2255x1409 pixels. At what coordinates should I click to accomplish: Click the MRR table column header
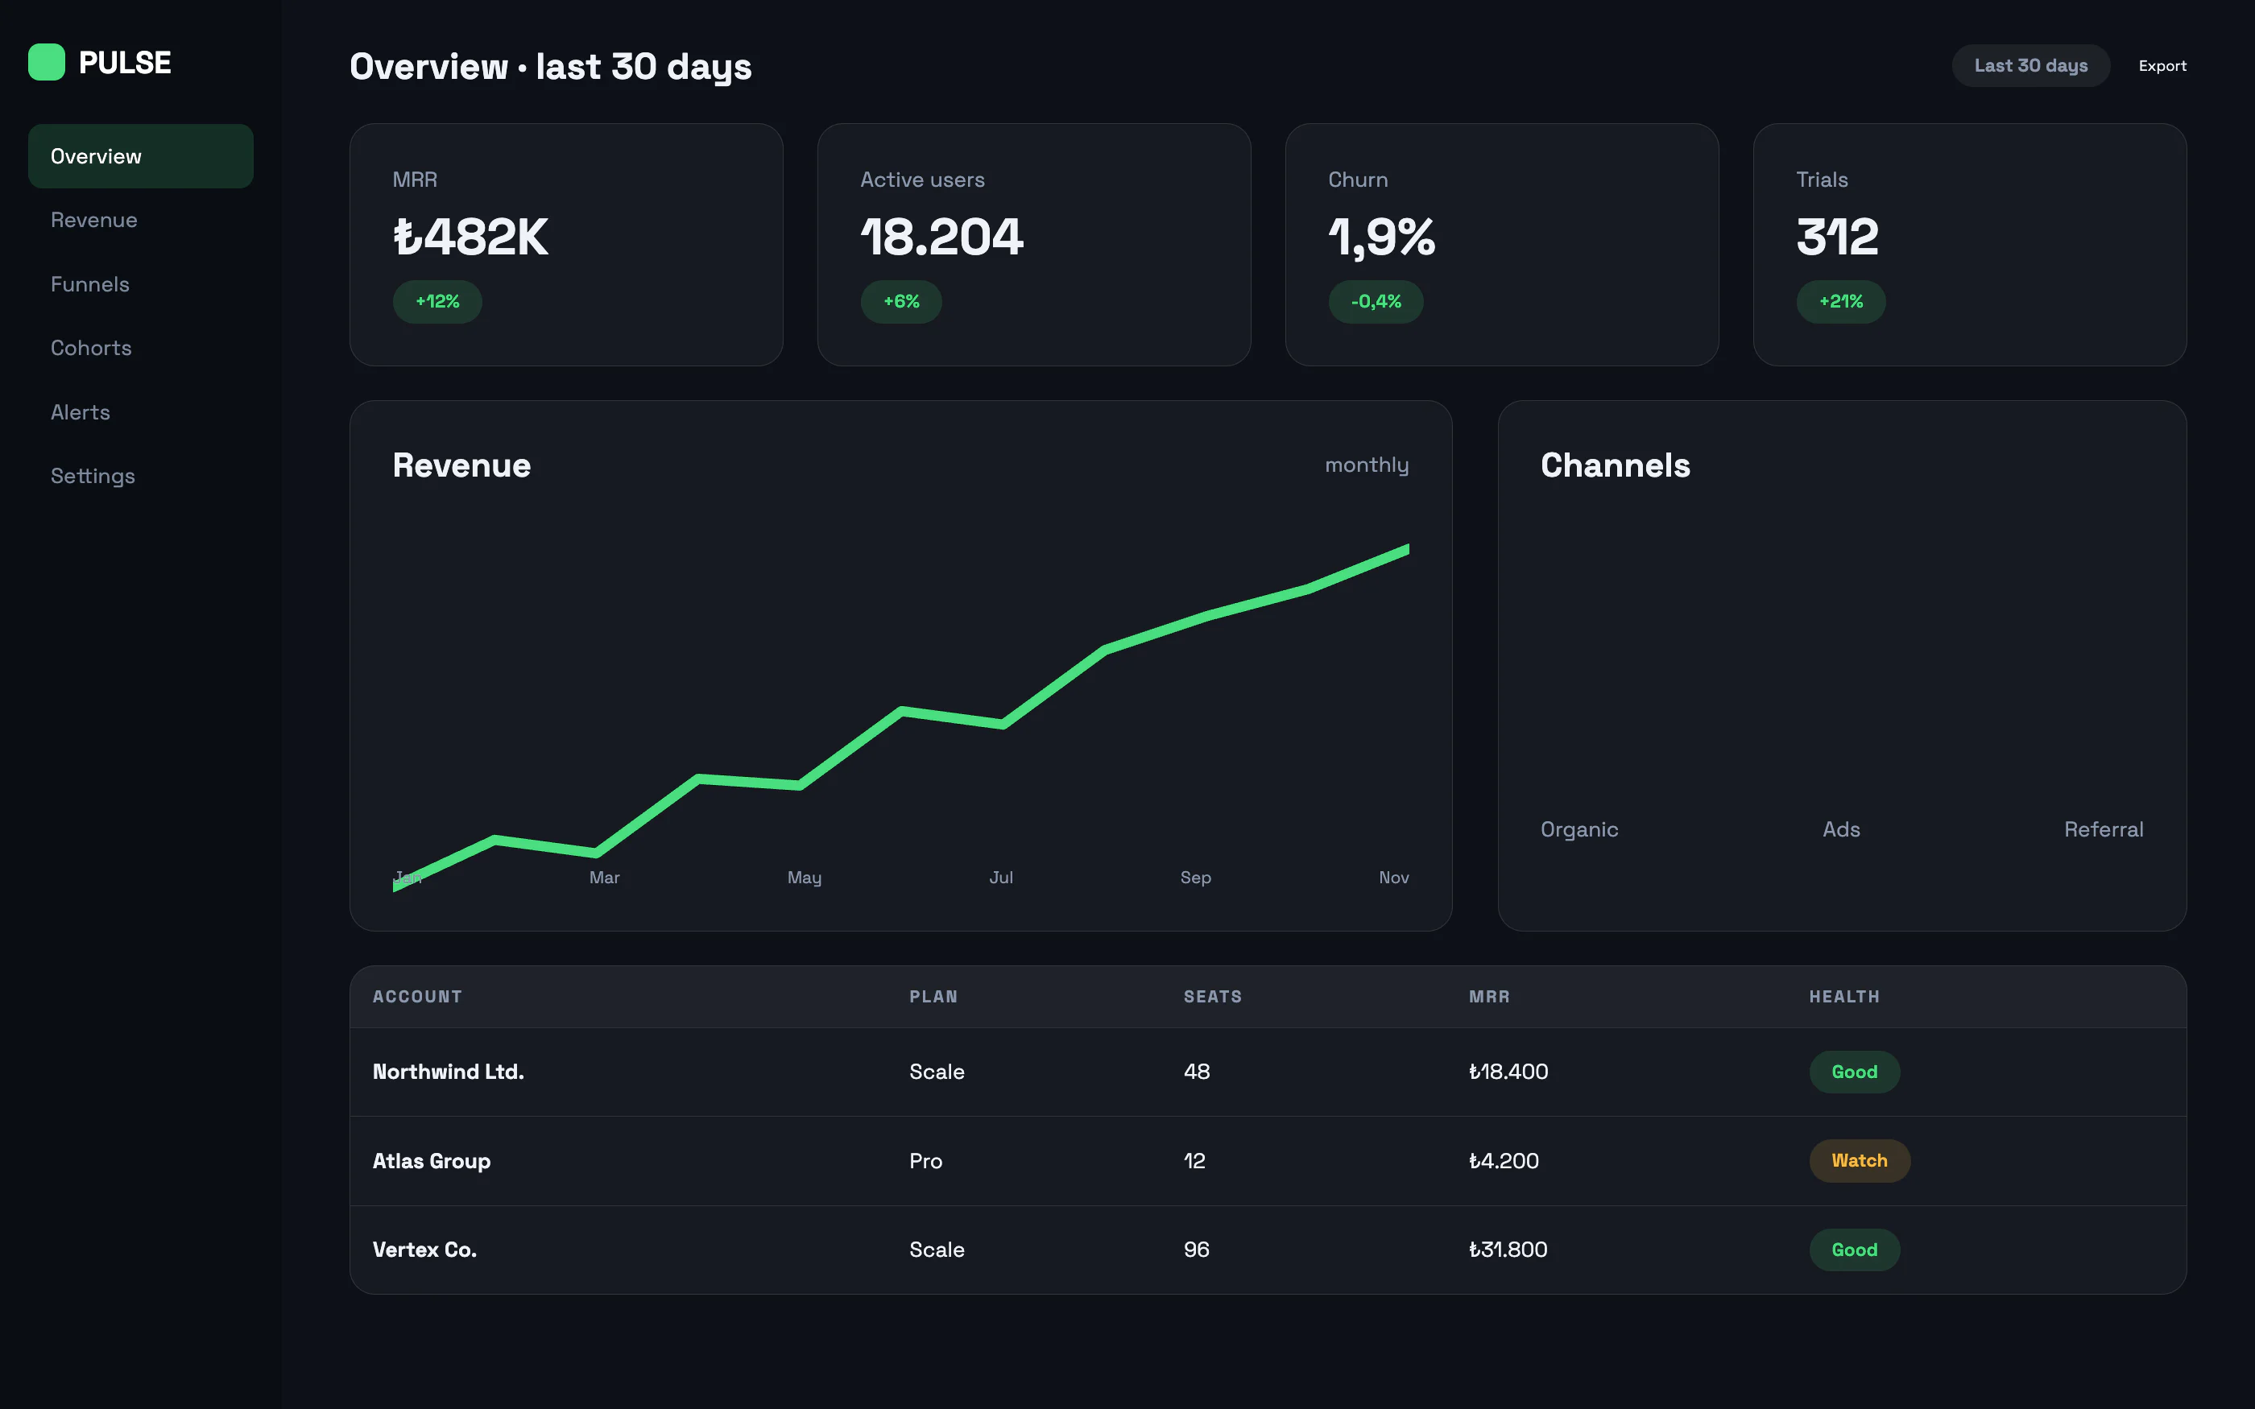[1489, 997]
